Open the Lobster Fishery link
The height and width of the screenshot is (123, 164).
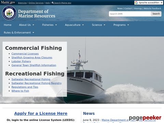coord(21,61)
